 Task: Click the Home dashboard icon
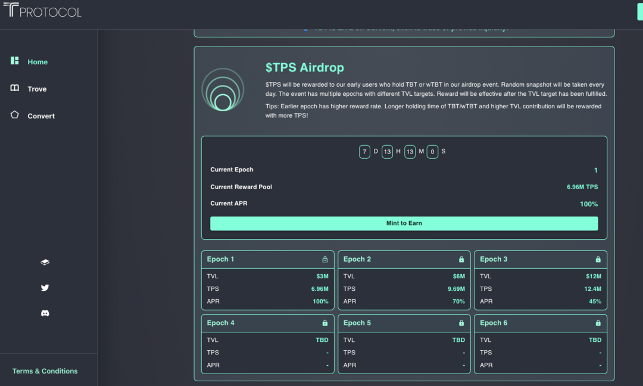(15, 61)
